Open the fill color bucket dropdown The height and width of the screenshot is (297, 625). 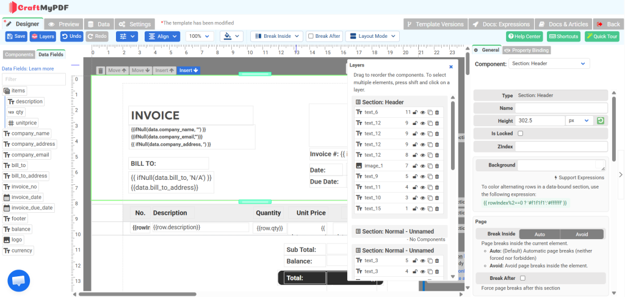point(231,36)
